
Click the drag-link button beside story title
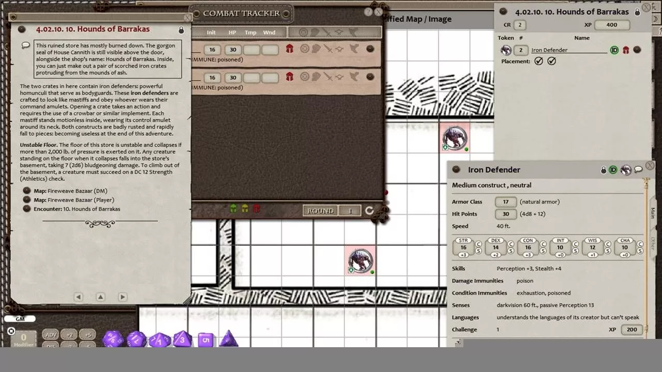(x=22, y=29)
